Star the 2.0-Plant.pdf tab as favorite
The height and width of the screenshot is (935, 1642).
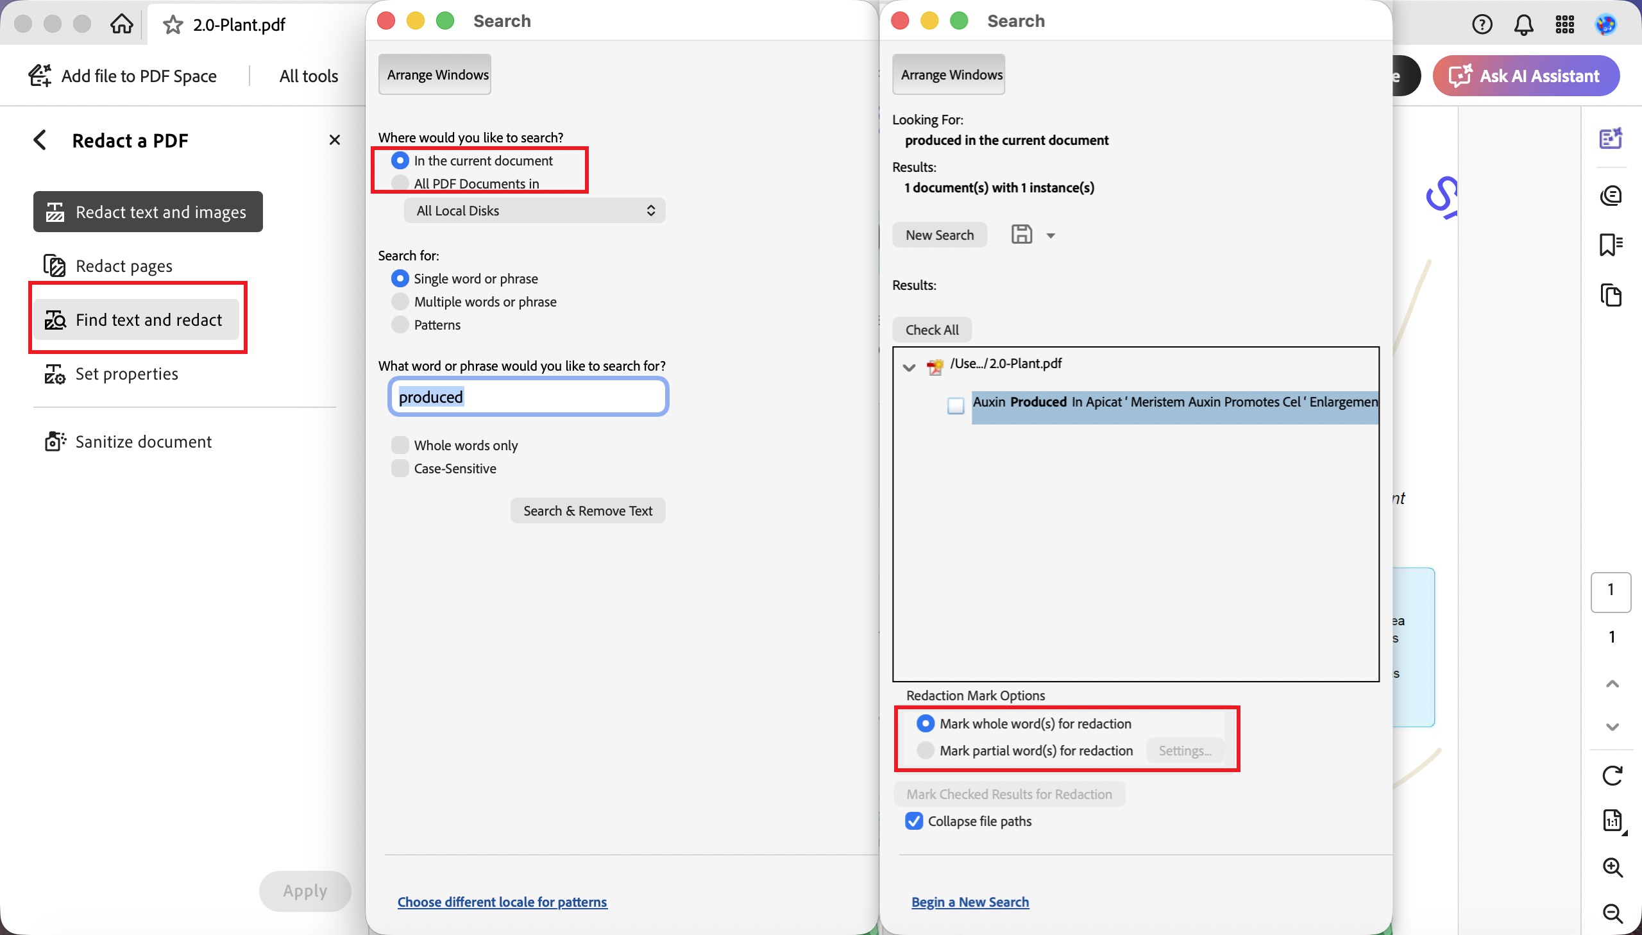click(173, 24)
